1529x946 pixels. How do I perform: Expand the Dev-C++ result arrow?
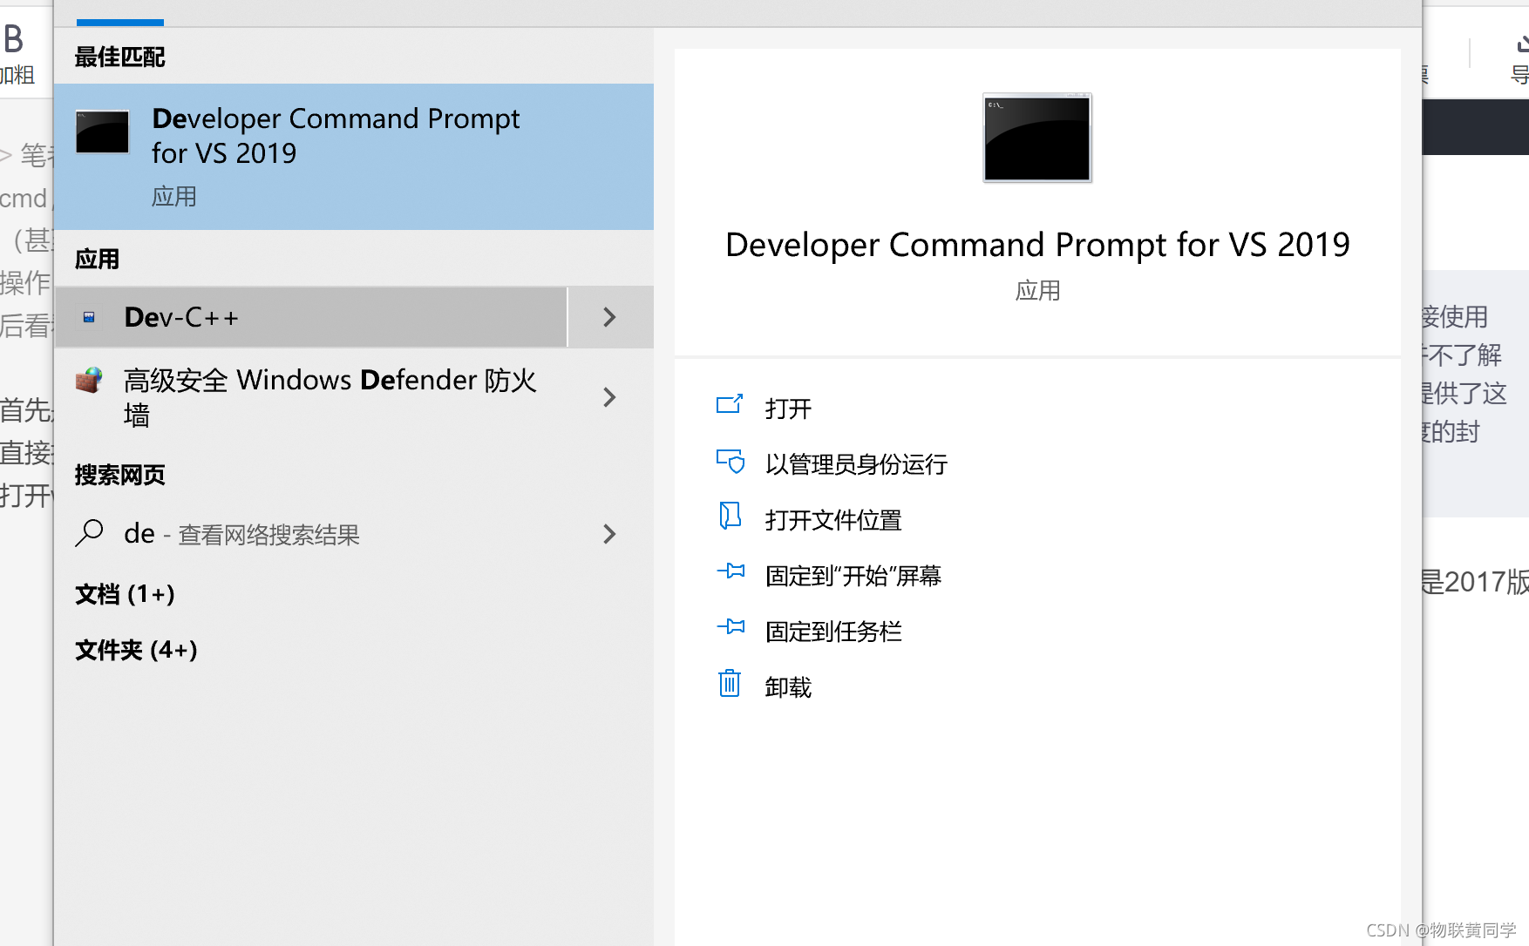610,317
